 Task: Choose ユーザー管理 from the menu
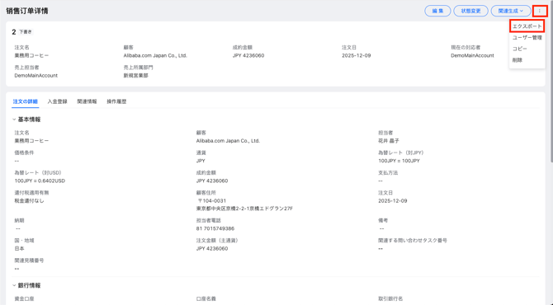527,38
